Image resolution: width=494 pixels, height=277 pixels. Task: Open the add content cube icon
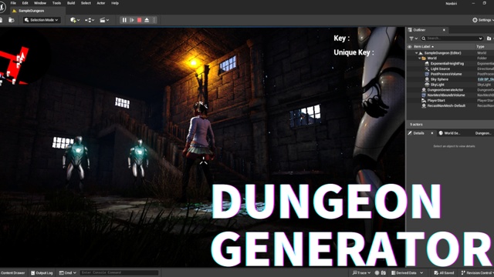[75, 20]
